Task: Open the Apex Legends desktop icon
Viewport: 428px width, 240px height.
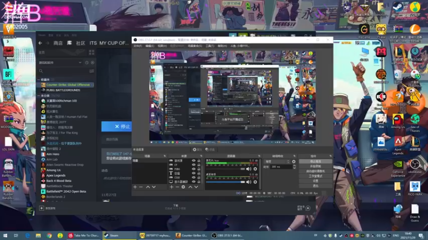Action: pyautogui.click(x=398, y=146)
